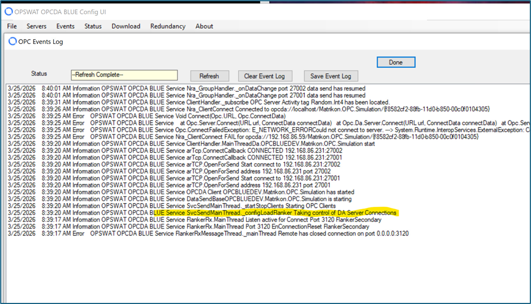Open the File menu
Viewport: 531px width, 304px height.
click(12, 26)
